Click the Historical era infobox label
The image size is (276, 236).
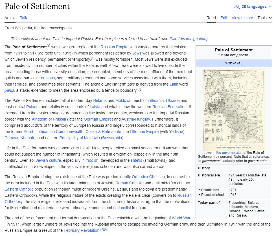(209, 175)
